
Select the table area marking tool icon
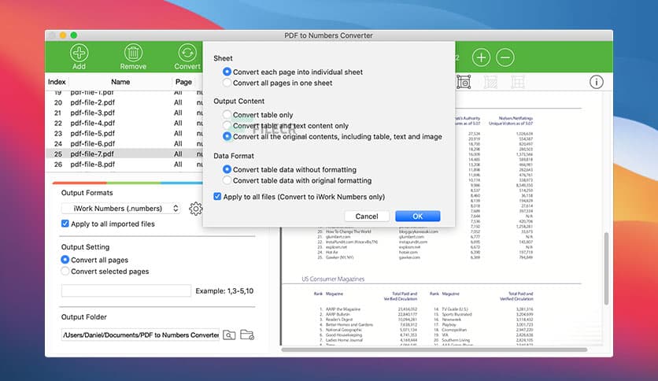click(x=464, y=82)
